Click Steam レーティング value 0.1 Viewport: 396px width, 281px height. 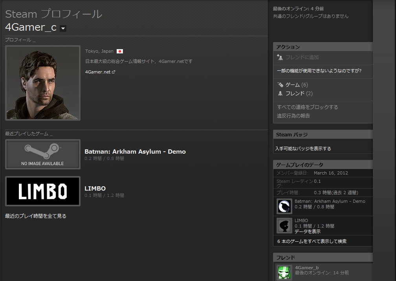click(317, 181)
